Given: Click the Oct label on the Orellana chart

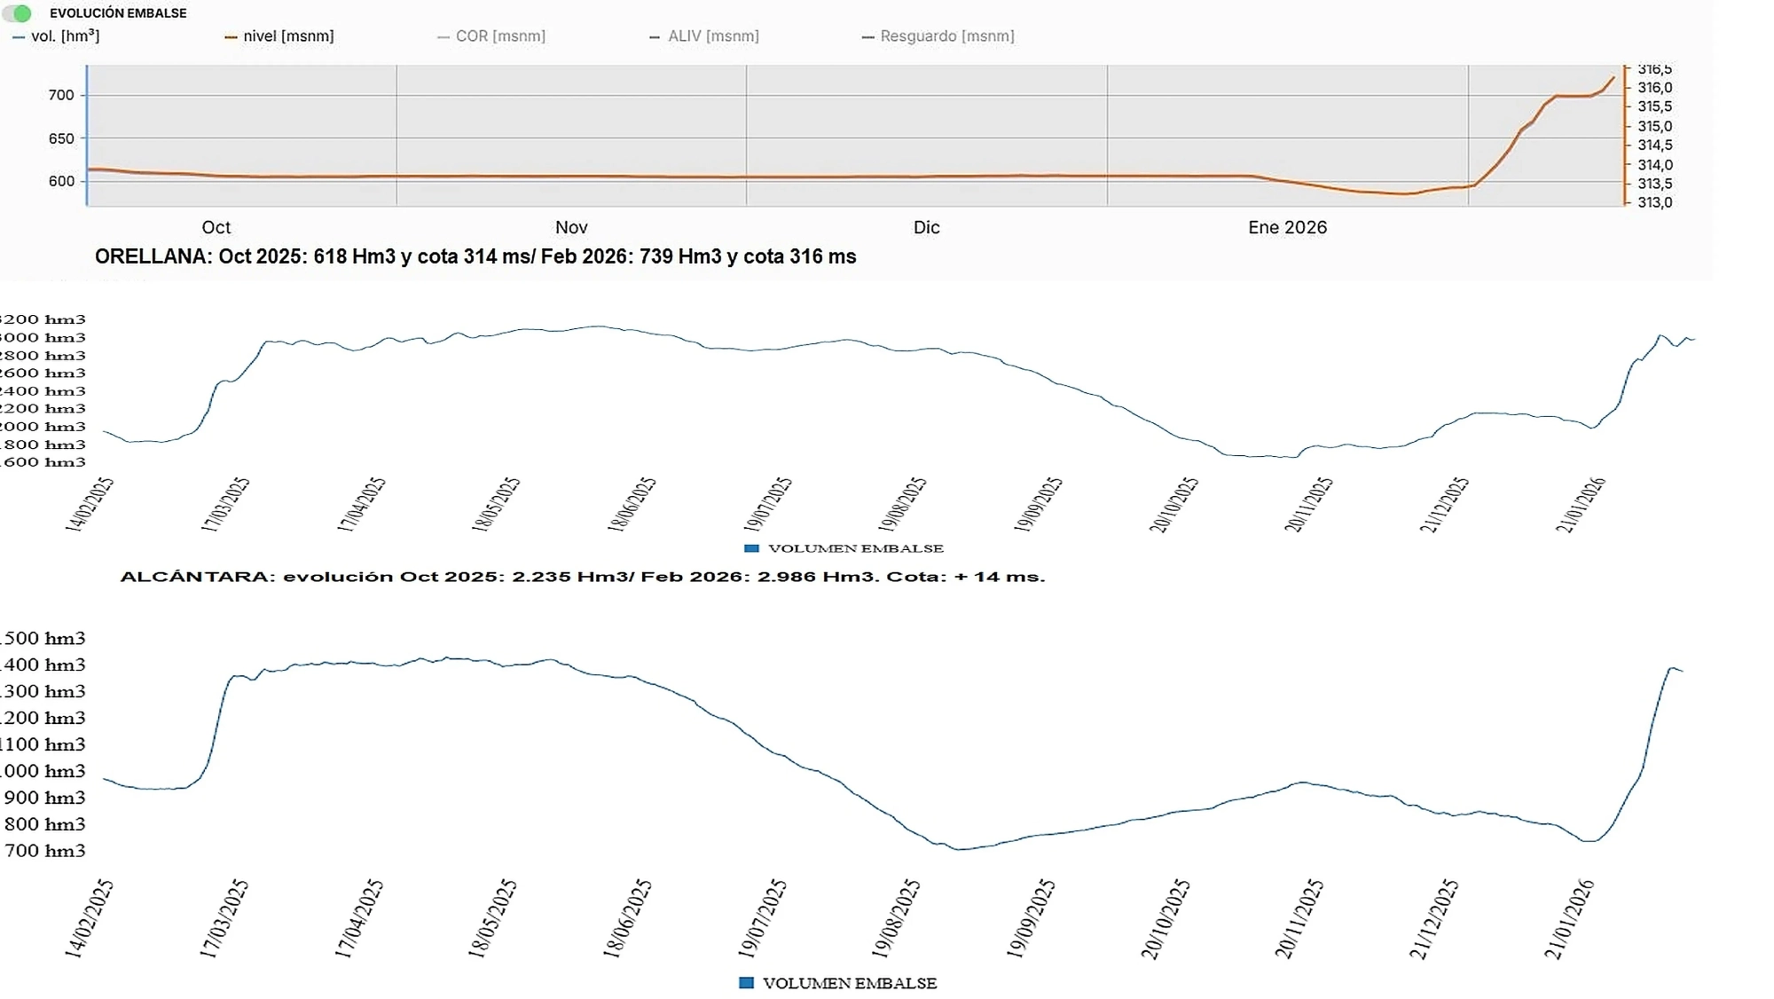Looking at the screenshot, I should (216, 227).
